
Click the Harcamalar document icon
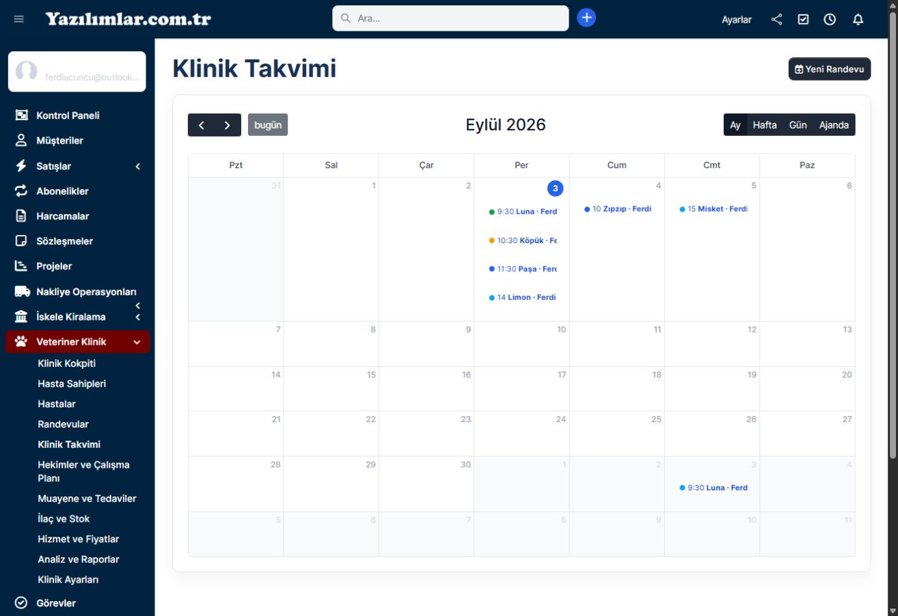pos(21,216)
